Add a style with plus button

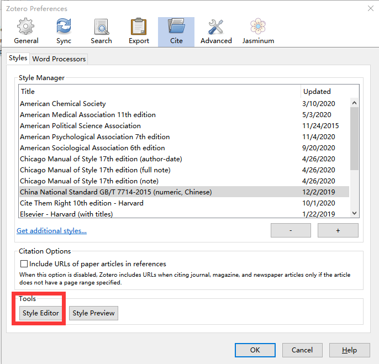click(338, 230)
